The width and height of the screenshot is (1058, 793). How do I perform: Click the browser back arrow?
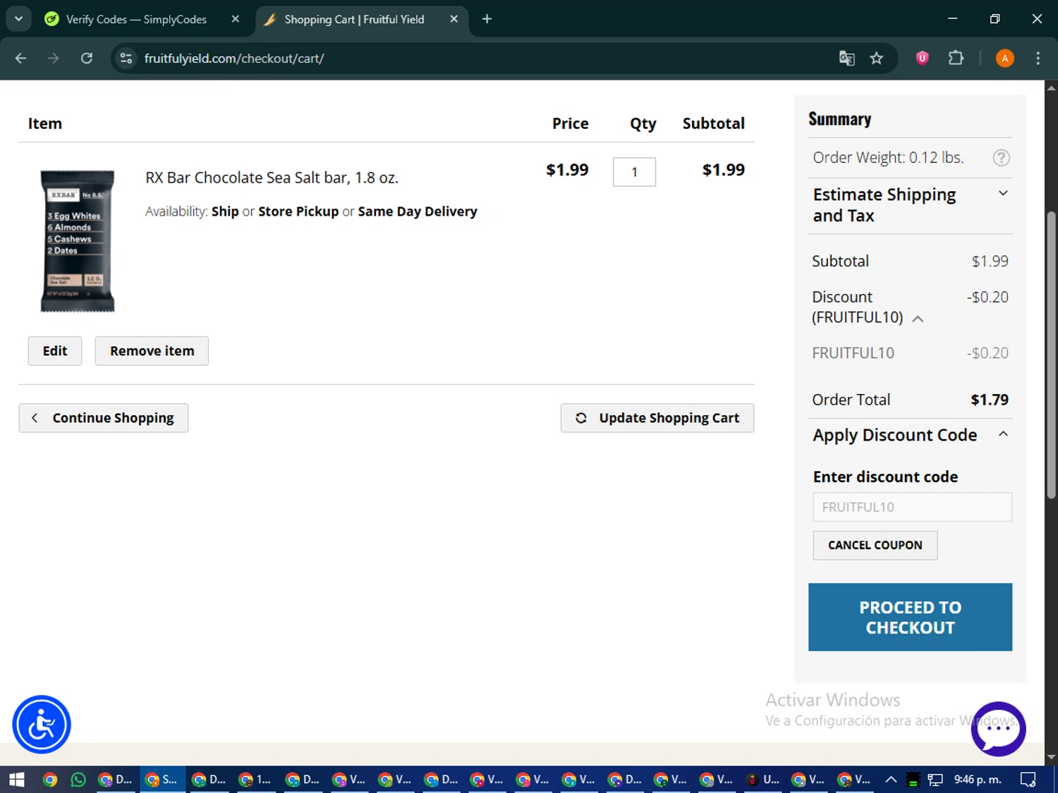(x=20, y=59)
